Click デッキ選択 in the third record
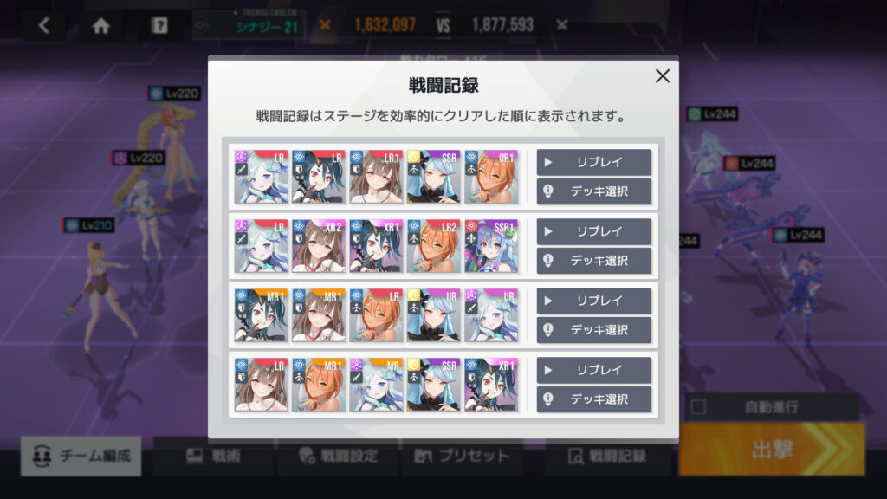 [x=594, y=330]
